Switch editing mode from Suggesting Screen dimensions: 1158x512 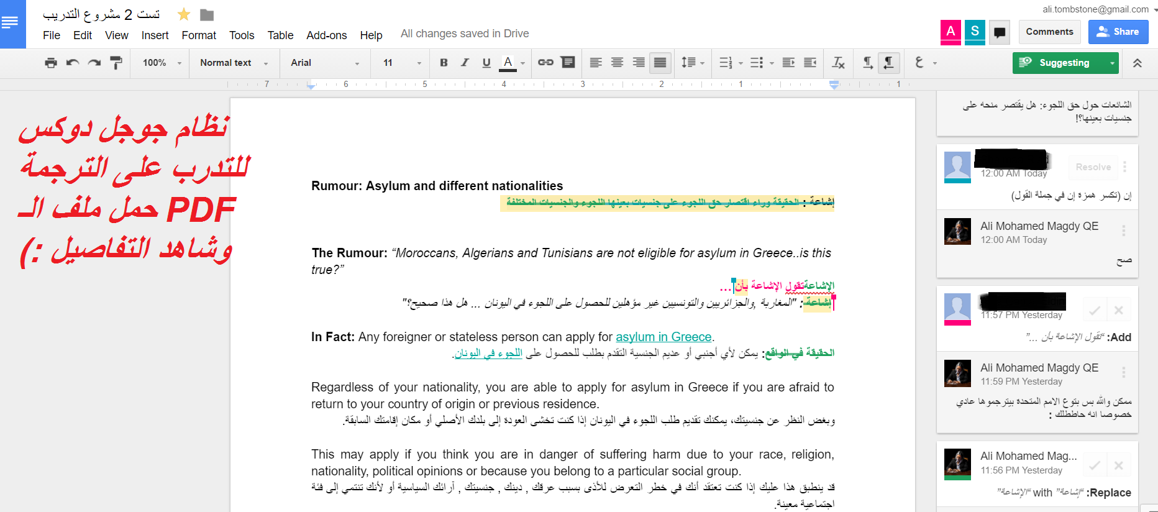(x=1065, y=63)
